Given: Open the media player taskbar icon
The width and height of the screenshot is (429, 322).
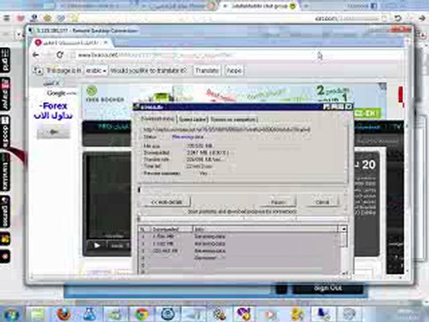Looking at the screenshot, I should pos(270,314).
